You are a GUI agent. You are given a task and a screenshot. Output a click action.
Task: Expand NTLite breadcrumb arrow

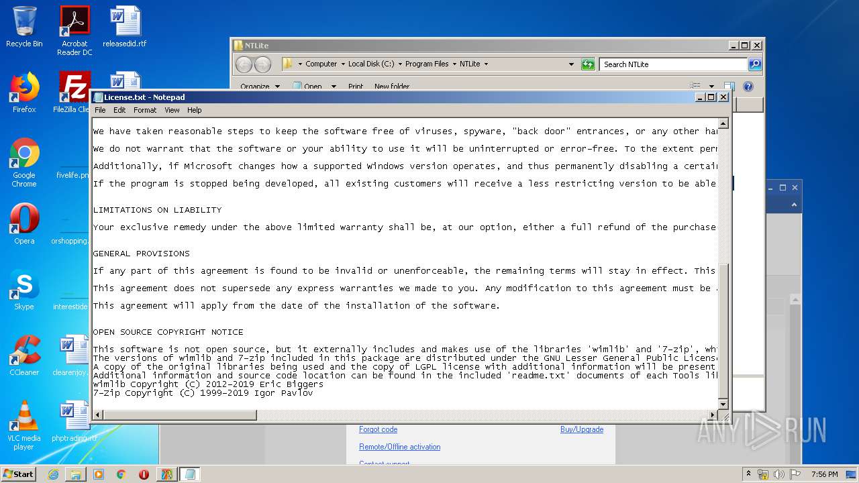pos(486,64)
